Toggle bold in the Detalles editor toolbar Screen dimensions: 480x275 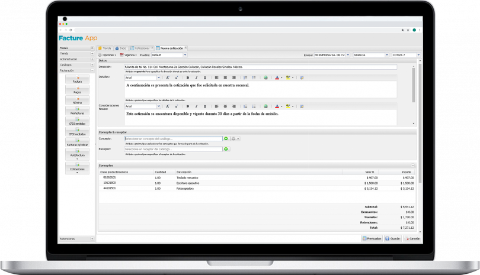tap(187, 77)
